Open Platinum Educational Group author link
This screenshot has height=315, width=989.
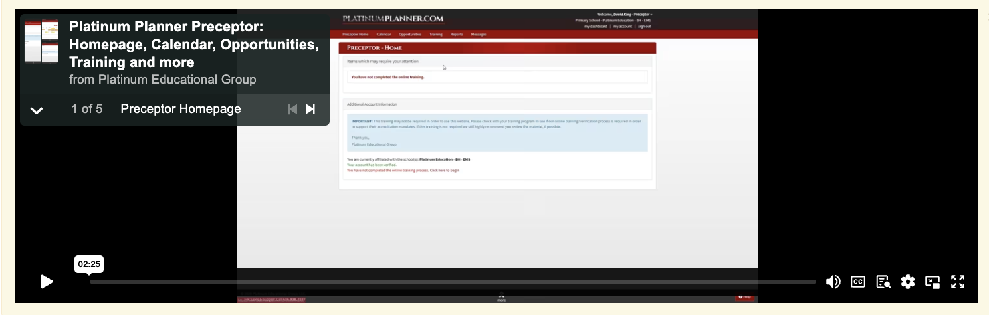[177, 80]
